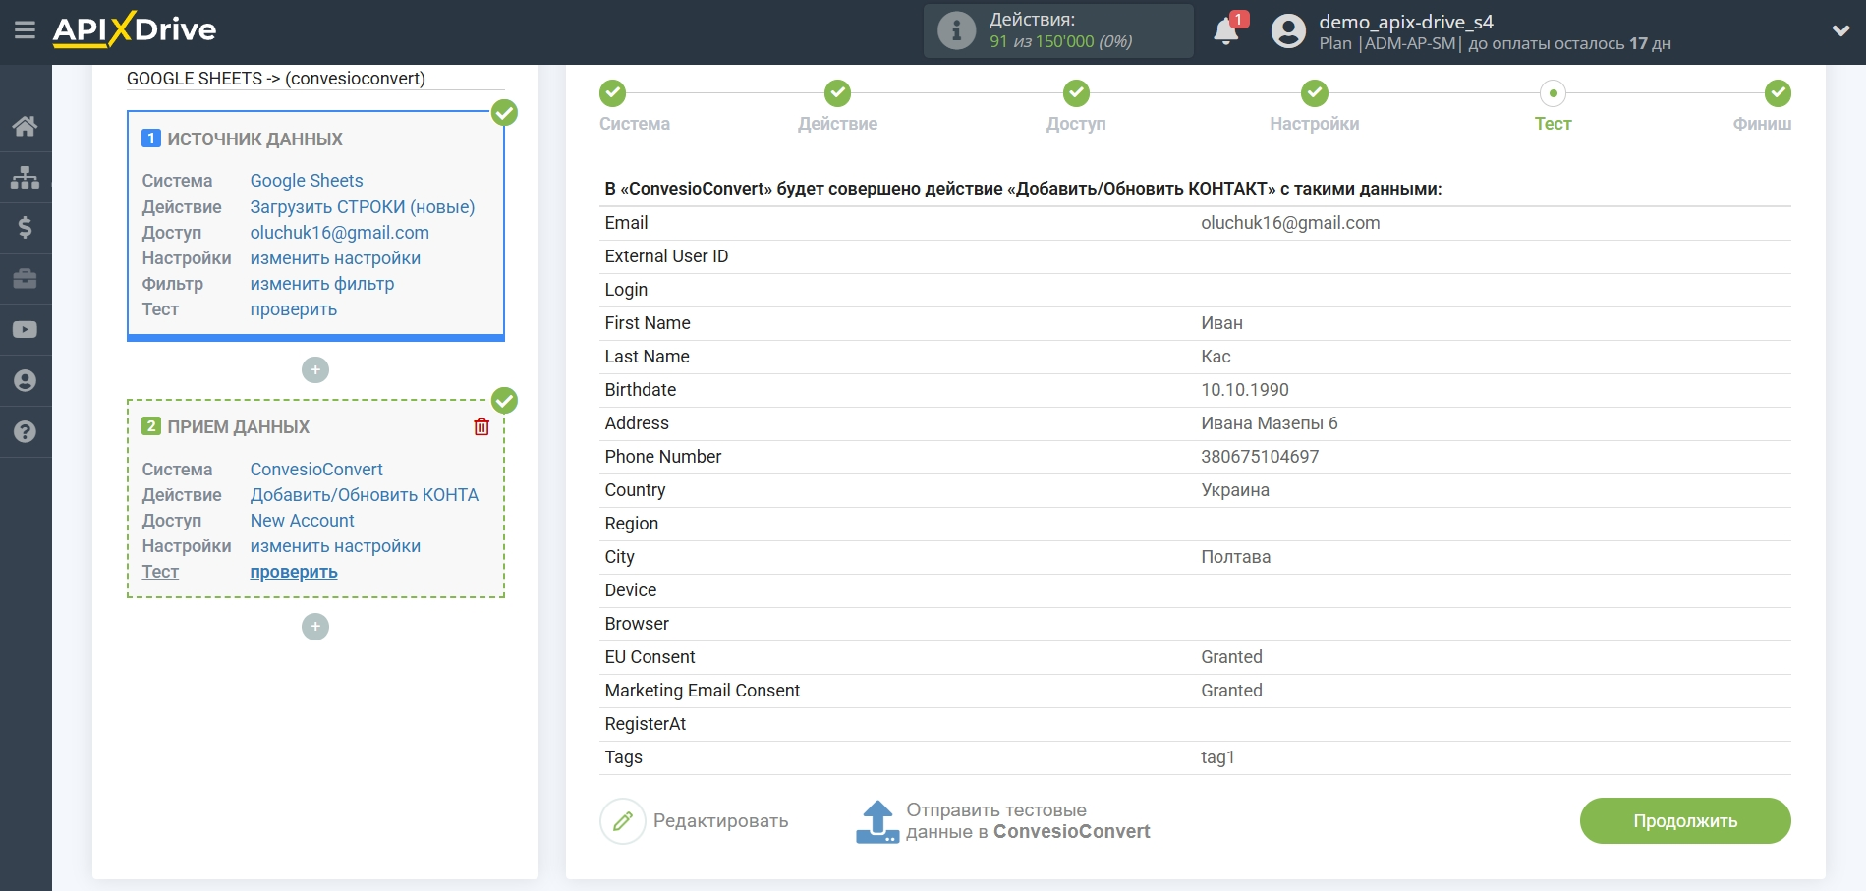Open the hamburger menu in the header
Image resolution: width=1866 pixels, height=891 pixels.
click(25, 30)
